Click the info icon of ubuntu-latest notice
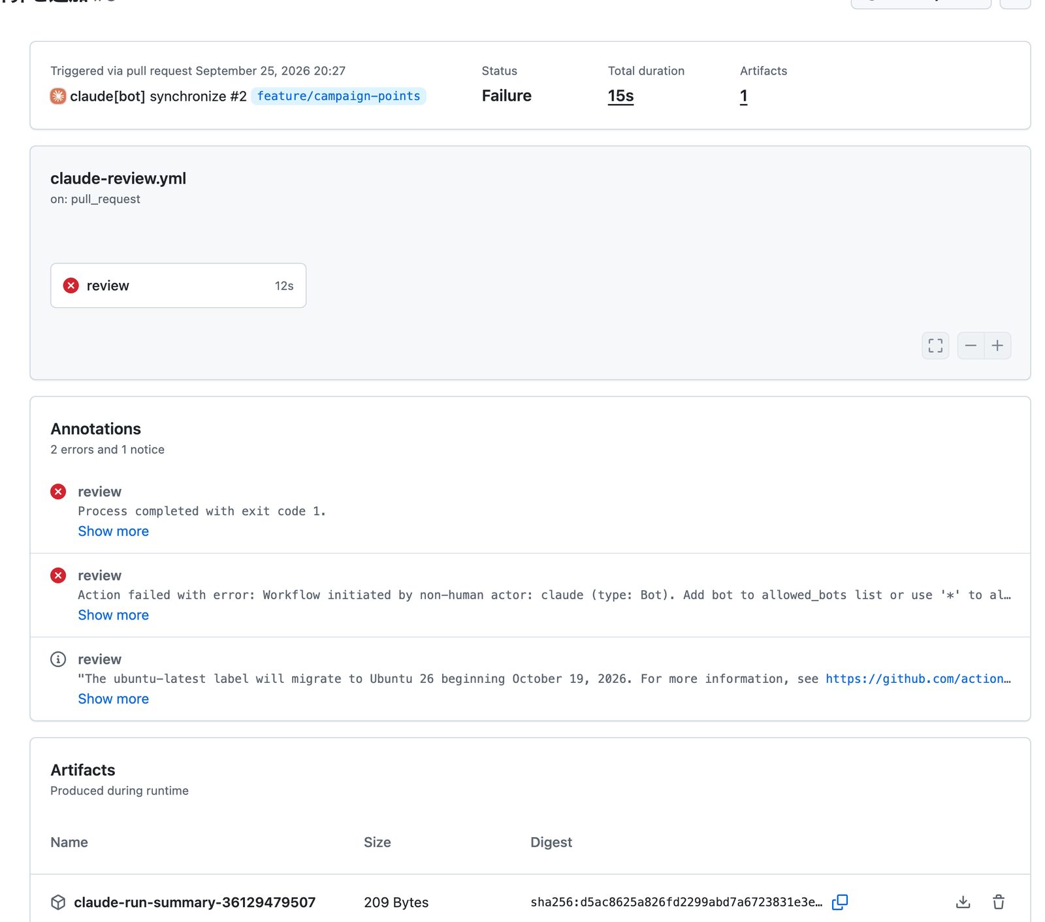The image size is (1045, 922). click(x=58, y=659)
